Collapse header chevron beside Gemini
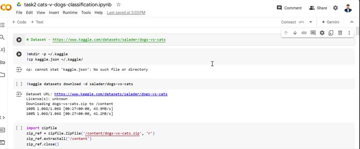The image size is (360, 149). tap(352, 22)
